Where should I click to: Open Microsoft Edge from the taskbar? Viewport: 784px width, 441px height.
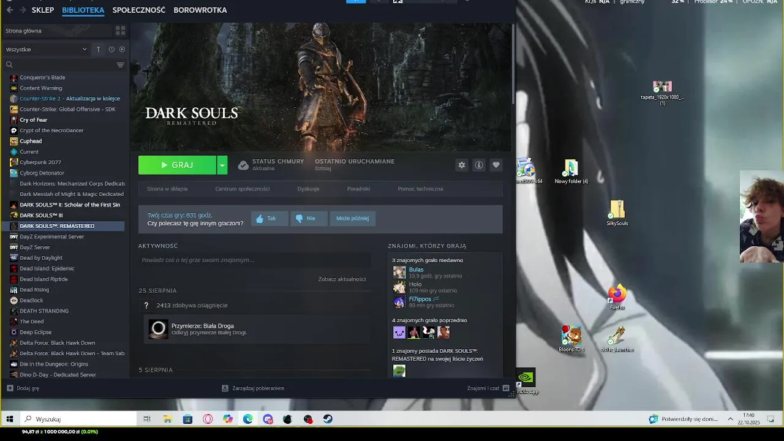click(x=247, y=419)
